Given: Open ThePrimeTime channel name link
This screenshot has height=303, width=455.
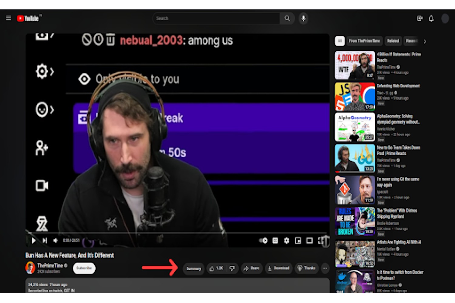Looking at the screenshot, I should point(50,265).
